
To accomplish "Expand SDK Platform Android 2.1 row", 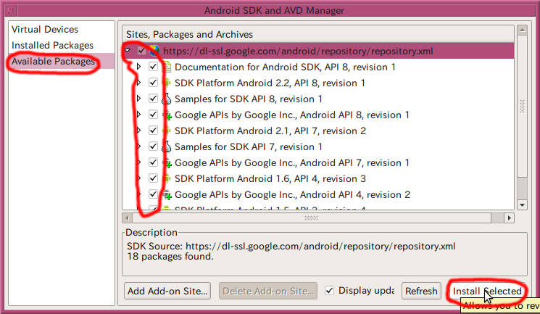I will [138, 131].
